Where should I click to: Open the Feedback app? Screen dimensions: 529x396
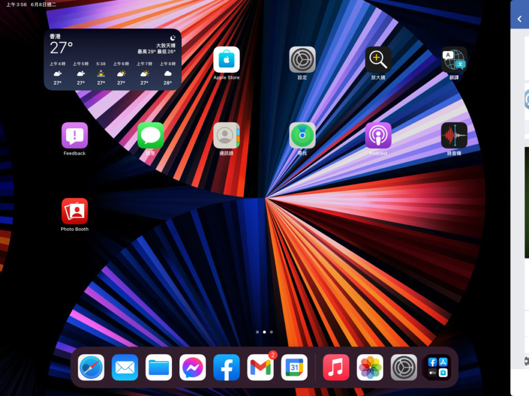click(74, 136)
